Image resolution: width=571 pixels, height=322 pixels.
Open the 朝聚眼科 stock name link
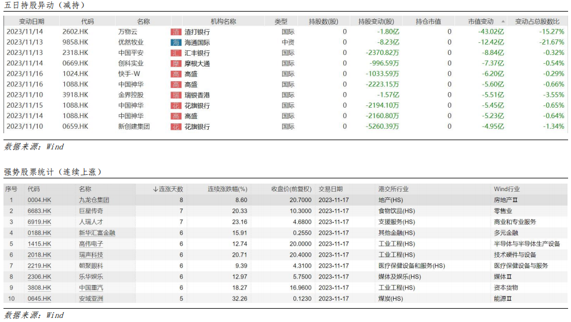91,266
